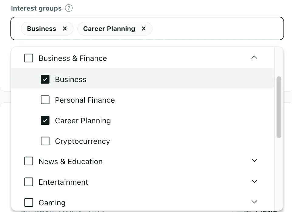Expand the News & Education category chevron
292x212 pixels.
[254, 160]
